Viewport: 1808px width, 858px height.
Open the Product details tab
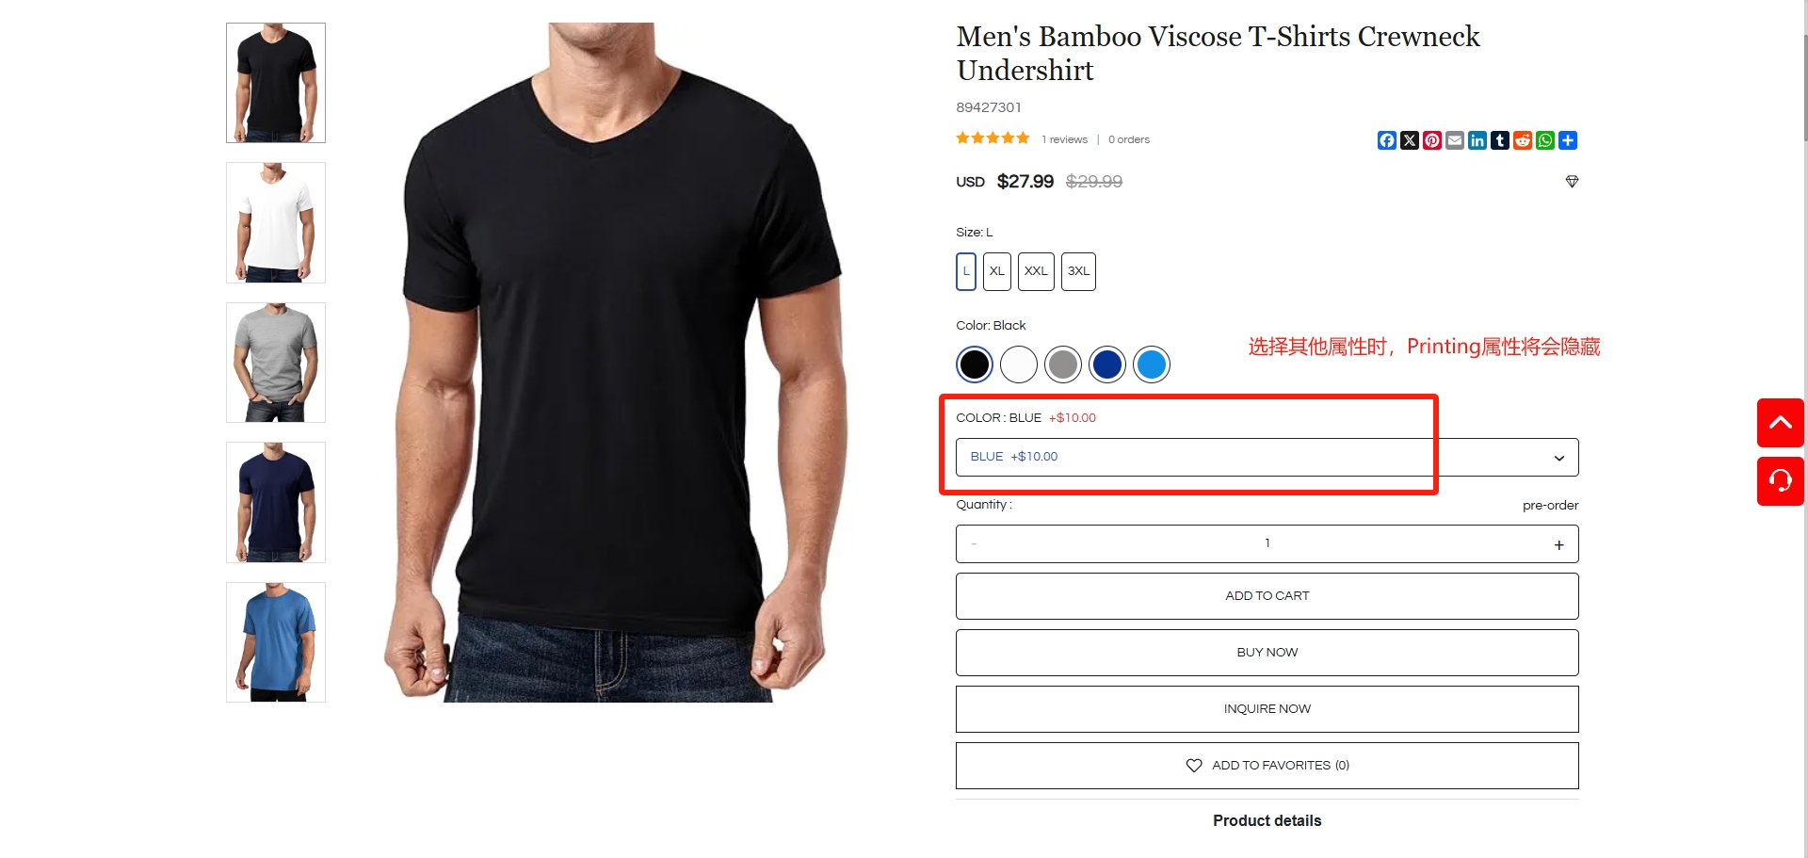tap(1267, 820)
